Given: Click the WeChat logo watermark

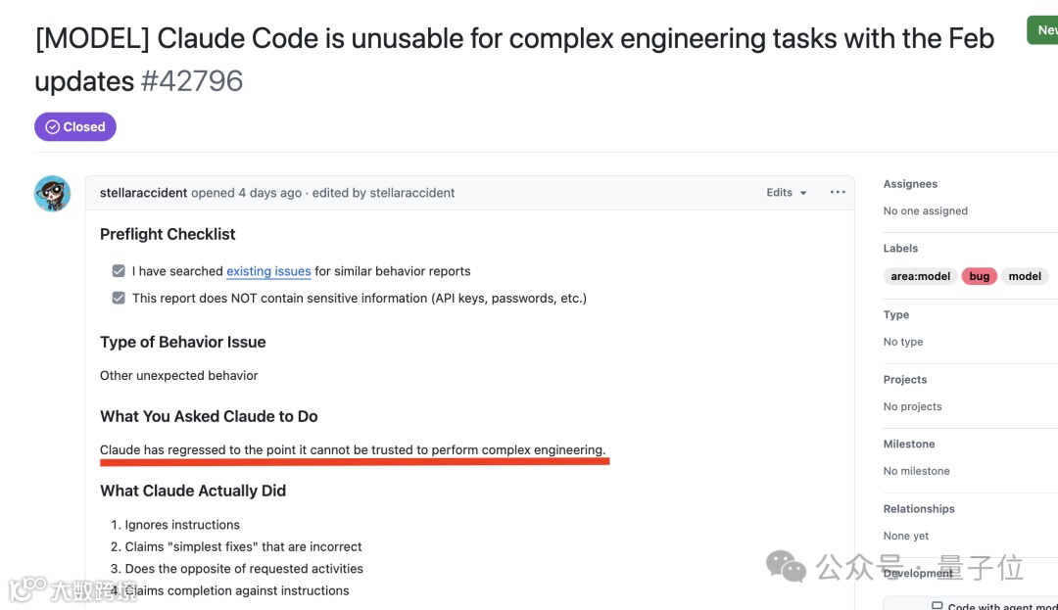Looking at the screenshot, I should pos(787,566).
